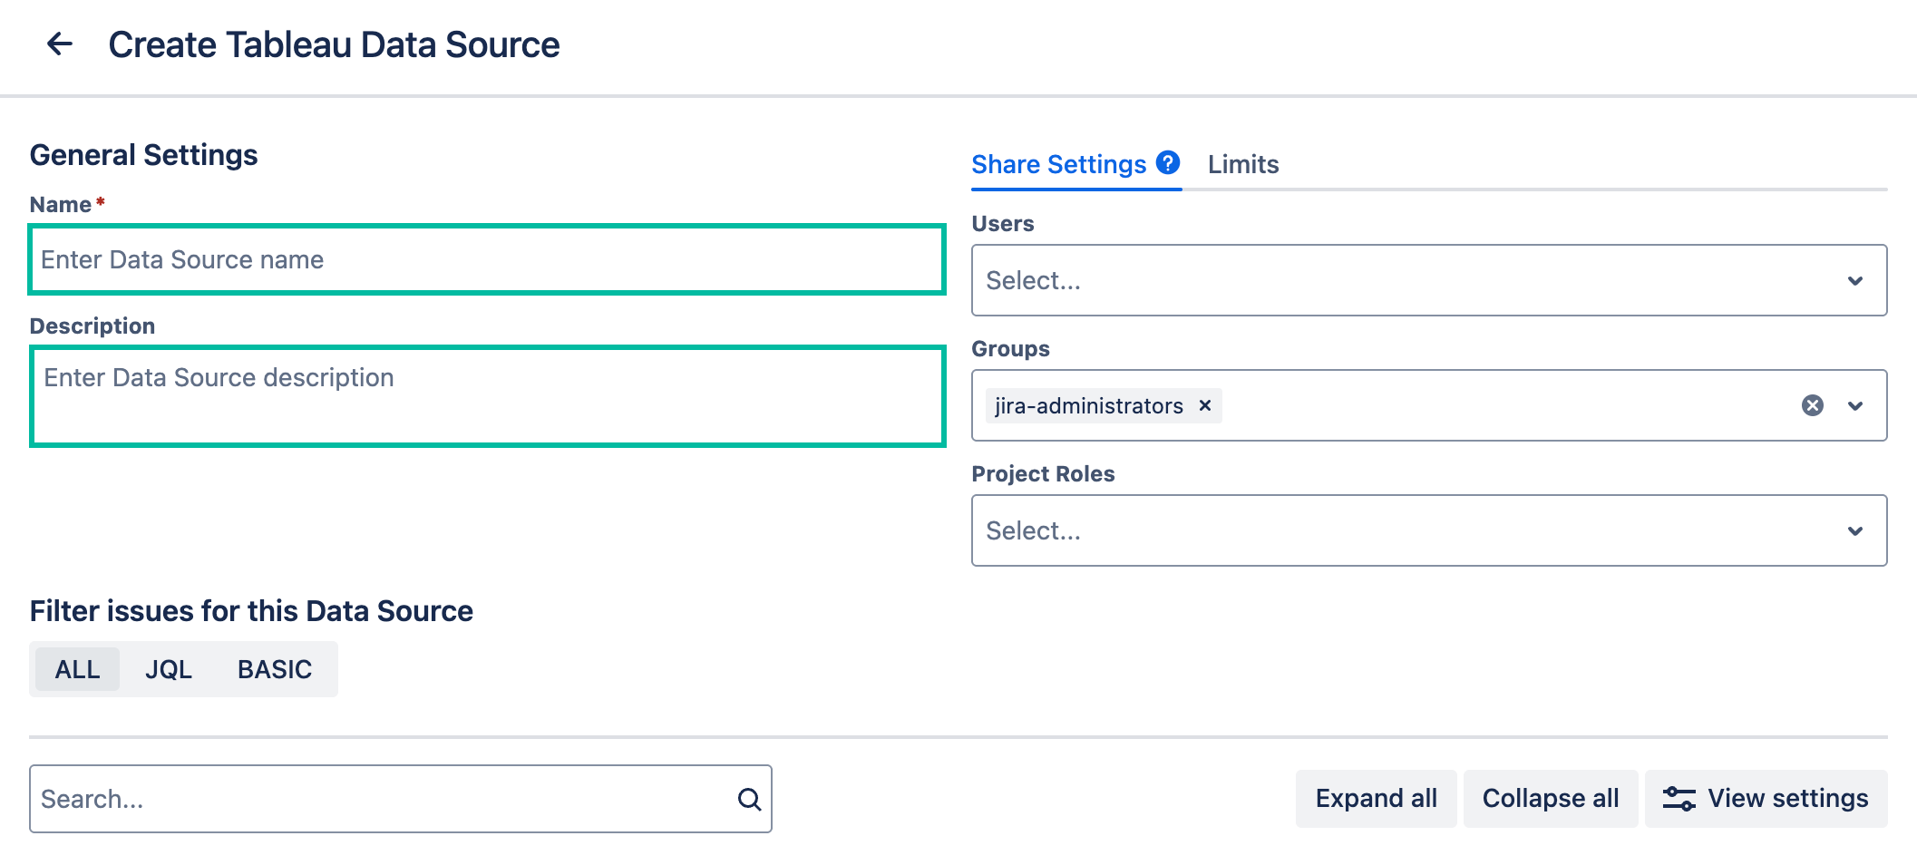
Task: Click the Collapse all button
Action: (x=1551, y=799)
